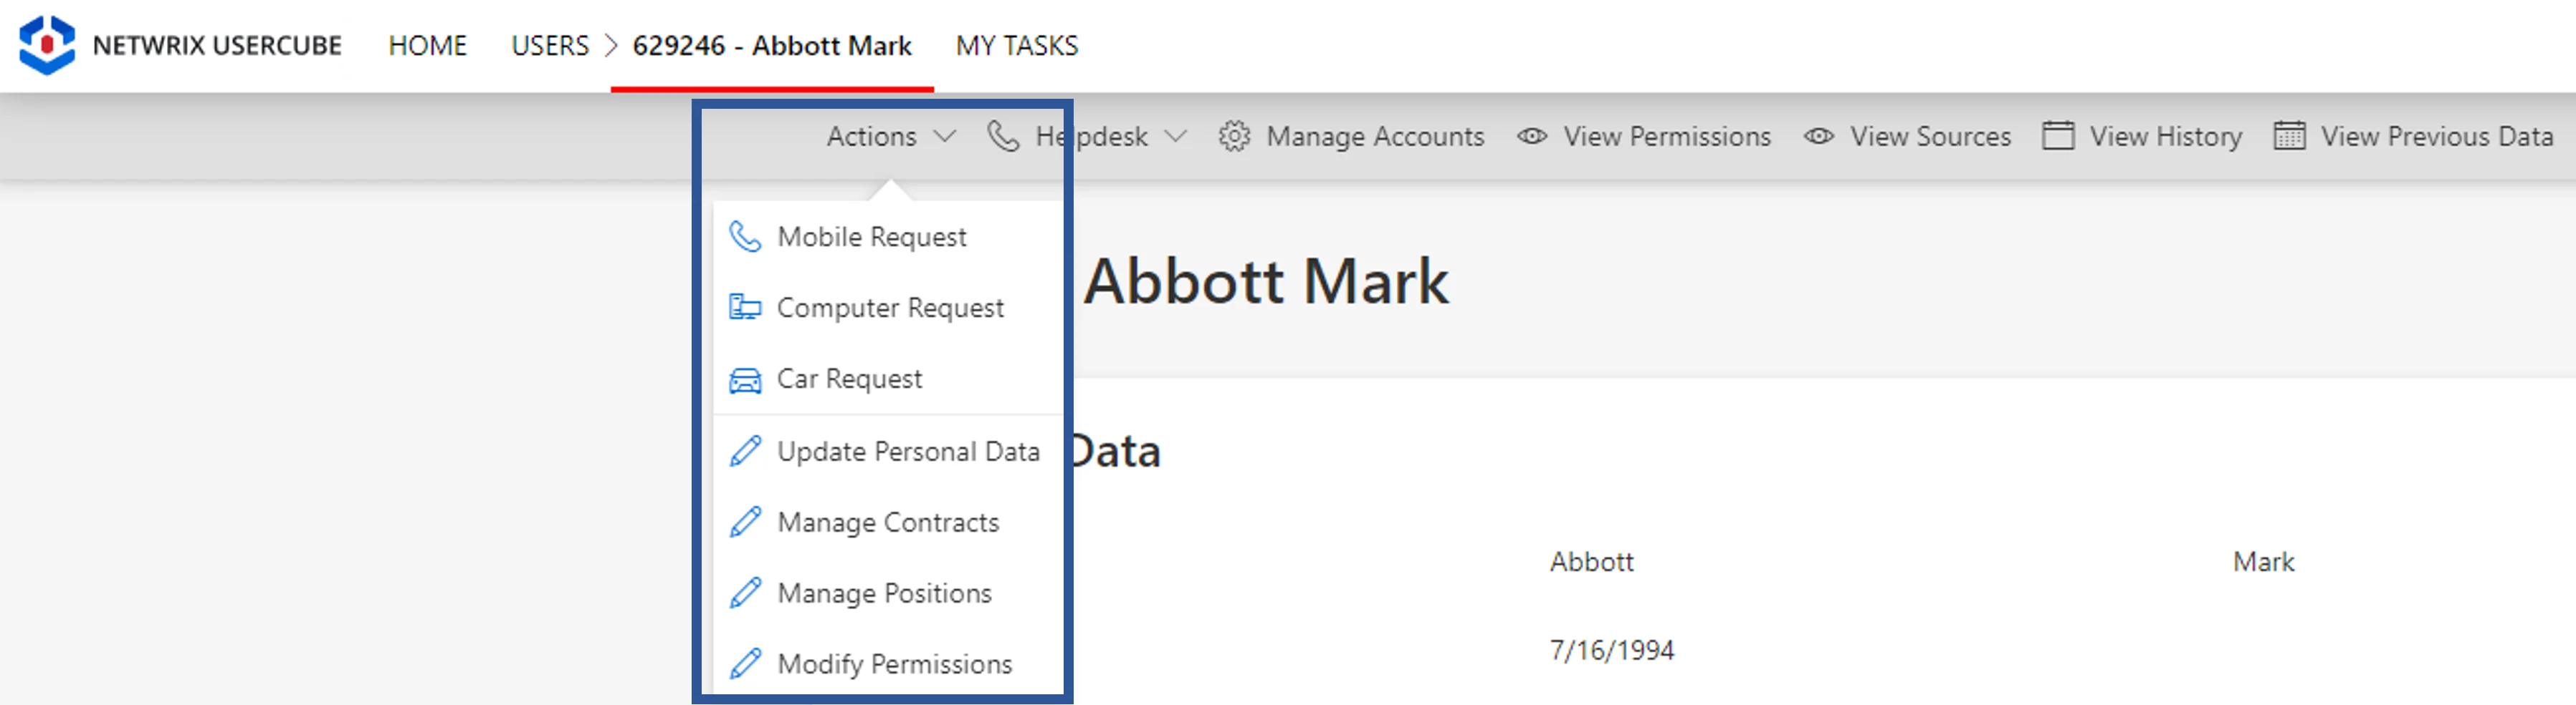The height and width of the screenshot is (705, 2576).
Task: Click the pencil icon beside Modify Permissions
Action: [745, 664]
